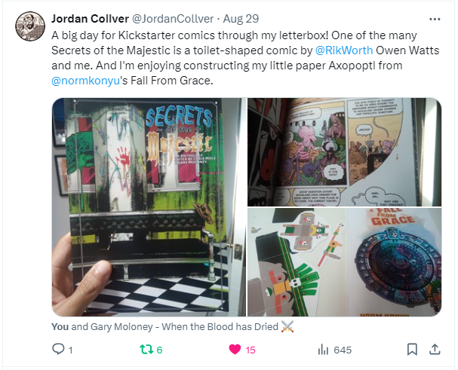Retweet using the green arrows icon
The image size is (458, 370).
(146, 350)
